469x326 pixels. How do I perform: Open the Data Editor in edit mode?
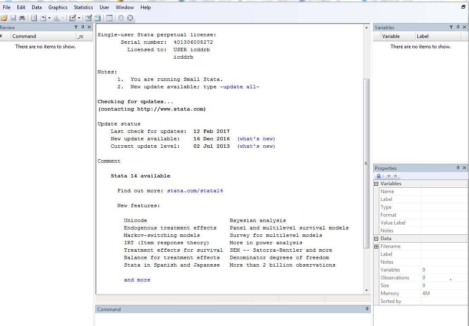click(x=88, y=17)
